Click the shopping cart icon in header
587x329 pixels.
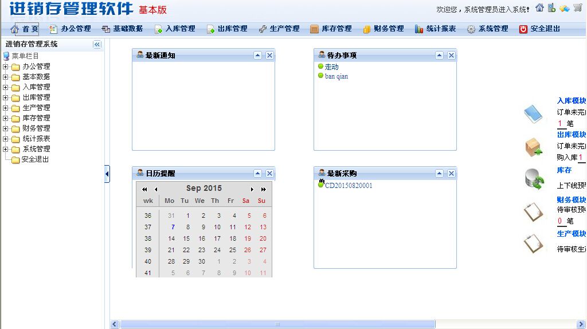[577, 8]
